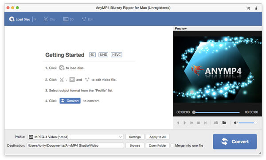The width and height of the screenshot is (266, 160).
Task: Expand the Load Disc dropdown arrow
Action: [x=35, y=19]
